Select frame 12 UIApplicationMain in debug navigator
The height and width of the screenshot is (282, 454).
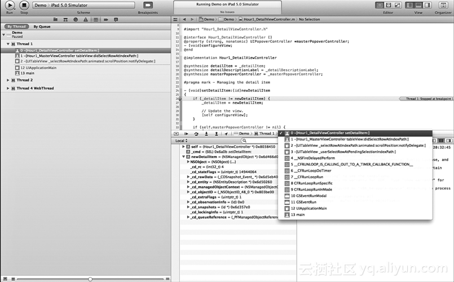tap(86, 68)
